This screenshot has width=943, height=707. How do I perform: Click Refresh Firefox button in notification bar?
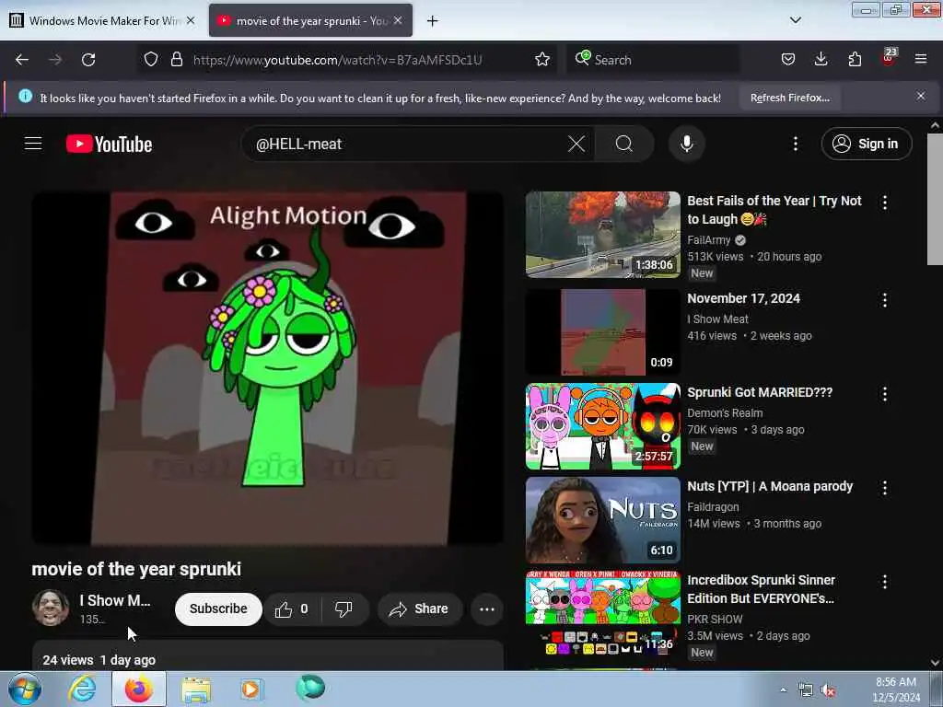[789, 98]
